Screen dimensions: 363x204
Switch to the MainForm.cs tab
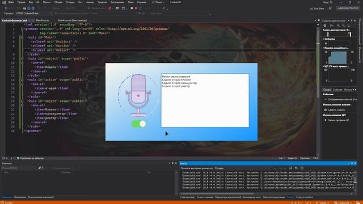point(43,20)
